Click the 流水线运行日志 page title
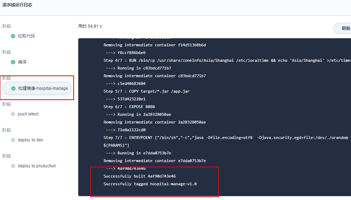The width and height of the screenshot is (351, 200). pyautogui.click(x=17, y=5)
